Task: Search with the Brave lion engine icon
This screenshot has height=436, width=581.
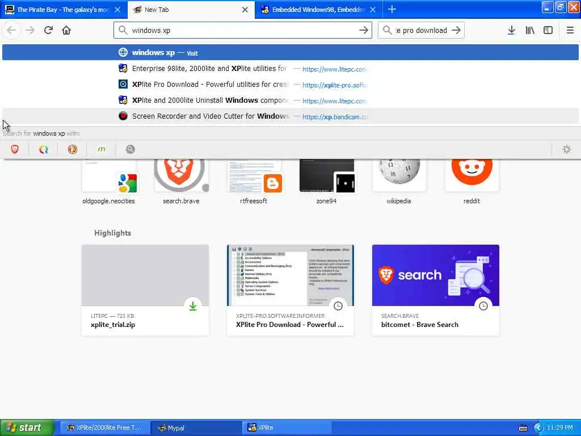Action: click(x=15, y=149)
